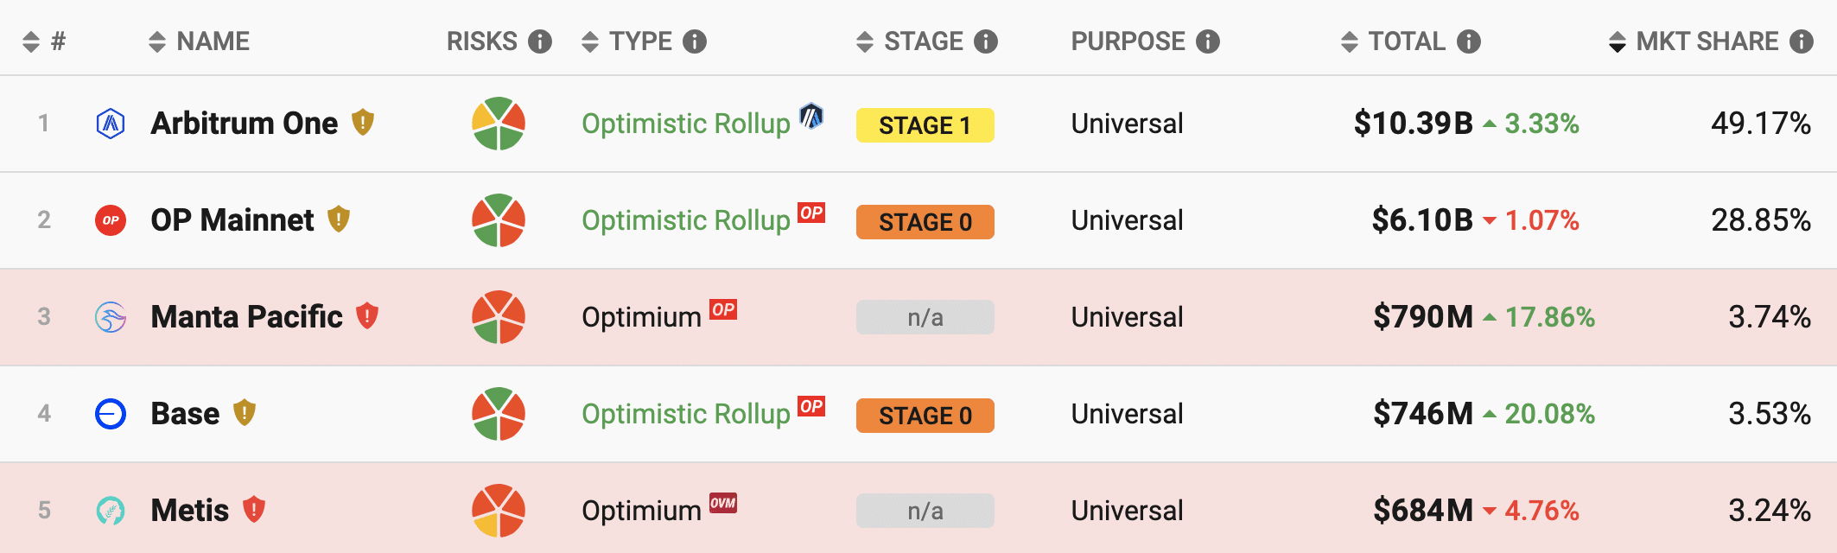Click the info icon next to RISKS

click(x=540, y=41)
